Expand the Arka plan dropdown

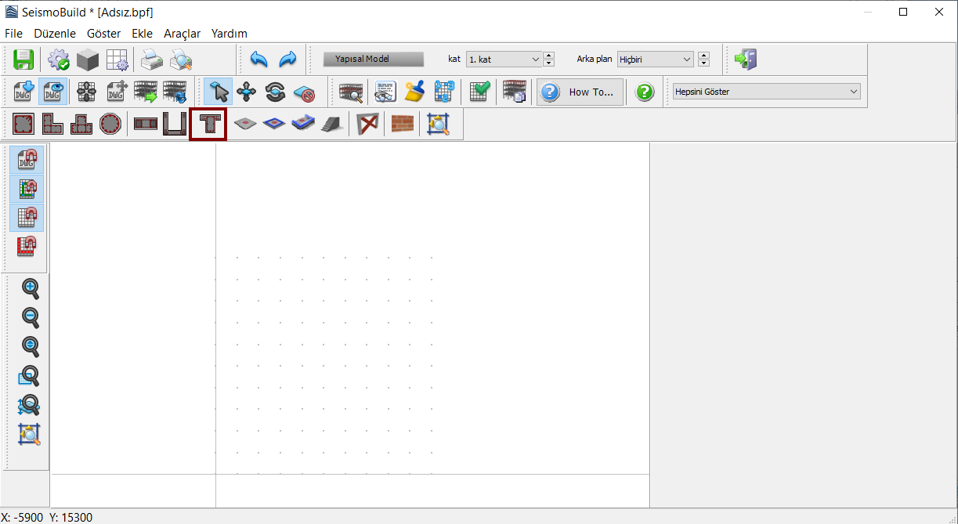tap(655, 60)
